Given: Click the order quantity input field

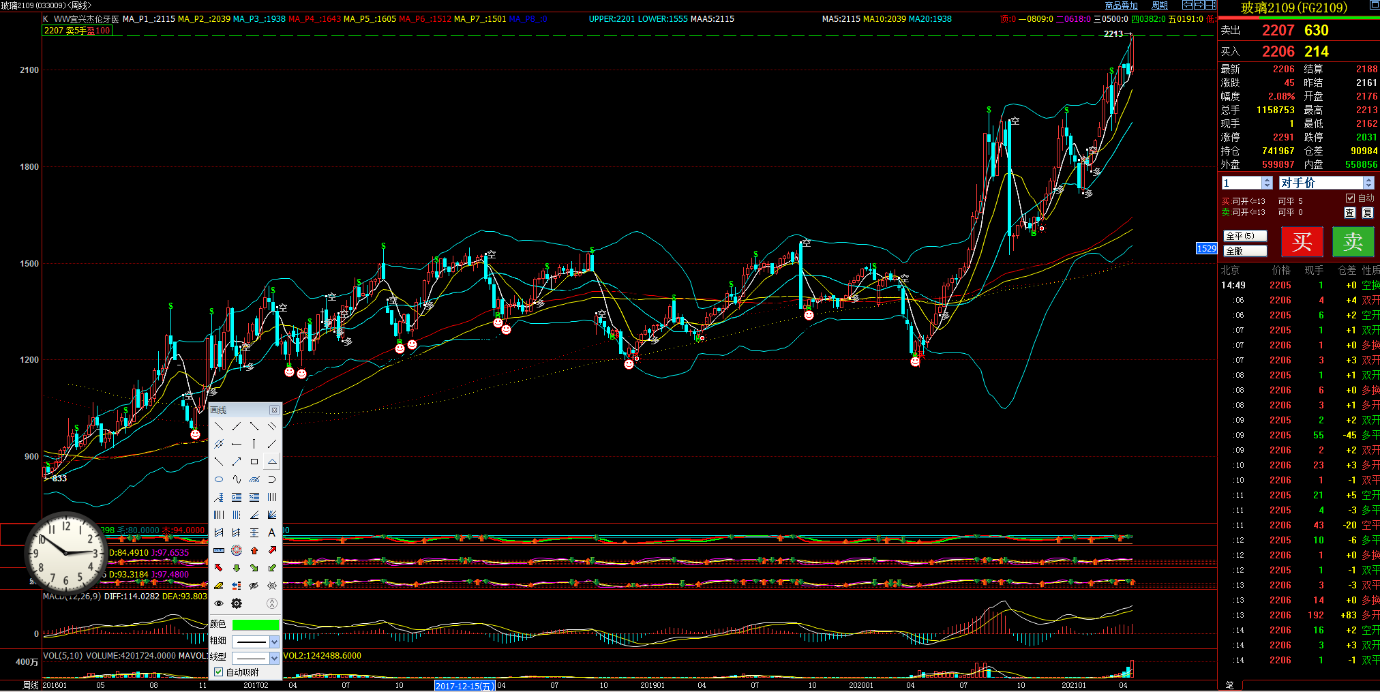Looking at the screenshot, I should point(1242,183).
